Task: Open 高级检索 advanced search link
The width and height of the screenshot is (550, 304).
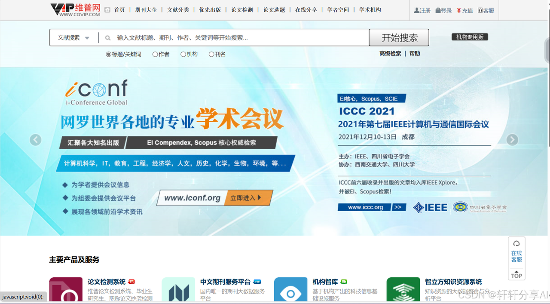Action: pos(390,53)
